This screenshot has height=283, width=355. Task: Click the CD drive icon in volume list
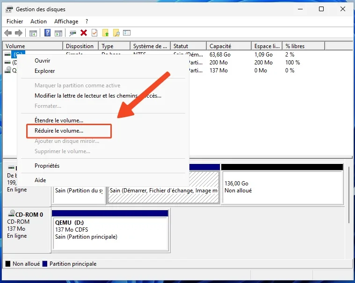coord(7,70)
